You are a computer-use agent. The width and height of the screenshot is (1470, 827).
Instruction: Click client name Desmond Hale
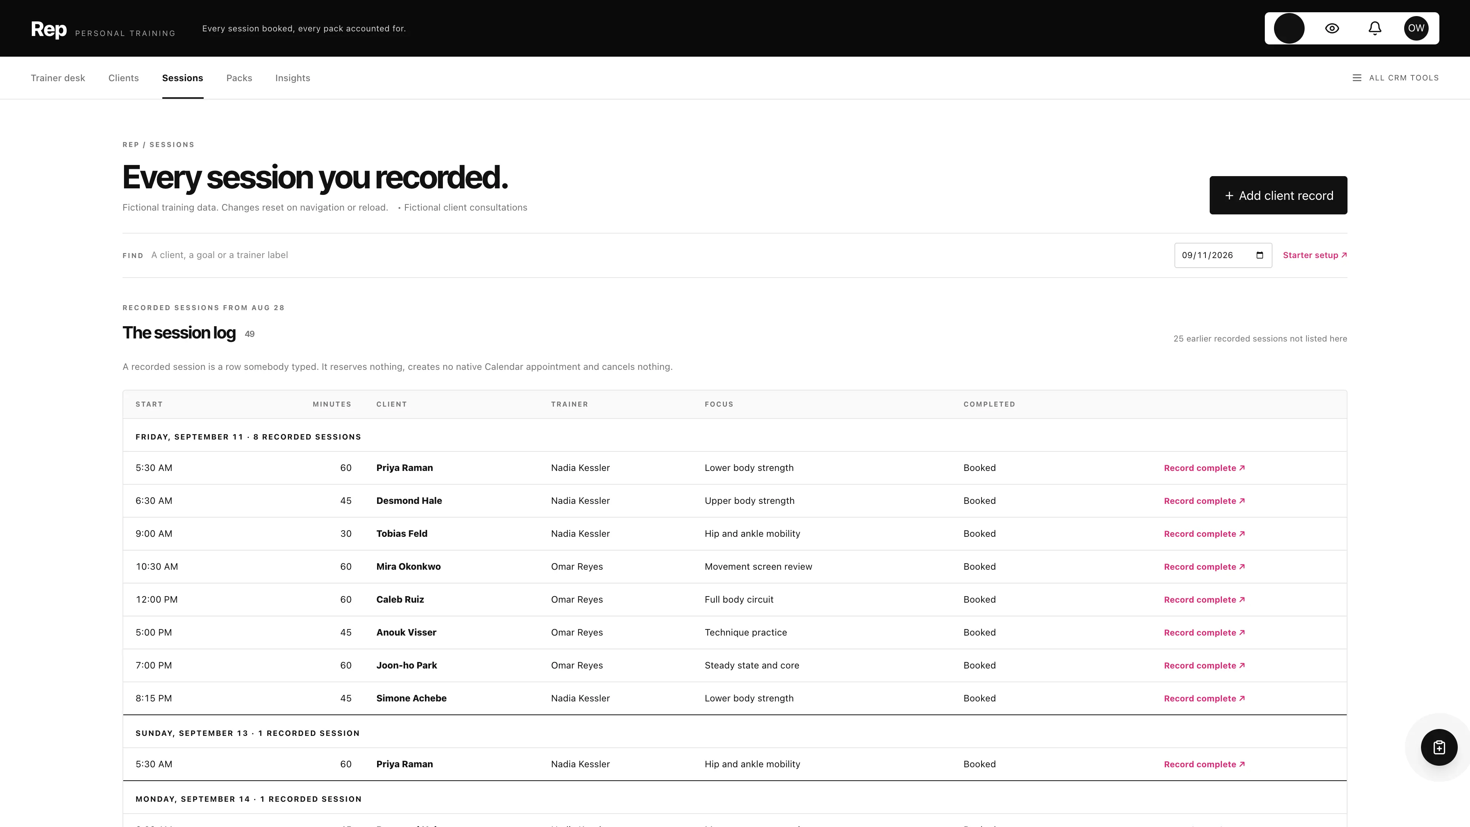[x=408, y=500]
